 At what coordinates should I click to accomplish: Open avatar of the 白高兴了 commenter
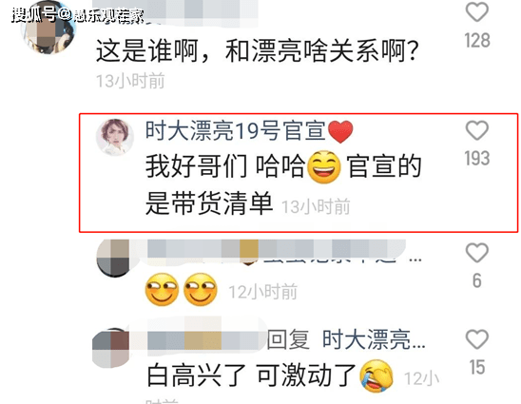click(x=110, y=348)
